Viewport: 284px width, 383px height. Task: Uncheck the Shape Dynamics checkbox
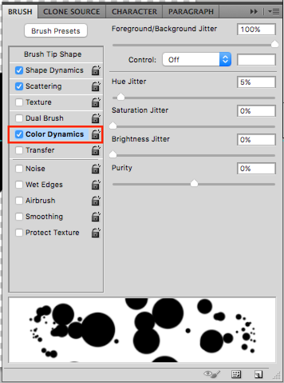click(x=19, y=70)
